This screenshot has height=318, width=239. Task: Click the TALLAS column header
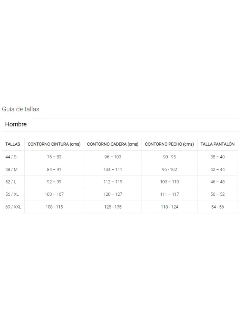[13, 144]
